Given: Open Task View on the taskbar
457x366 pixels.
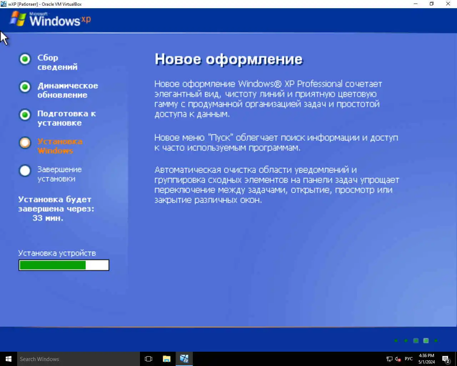Looking at the screenshot, I should click(149, 359).
